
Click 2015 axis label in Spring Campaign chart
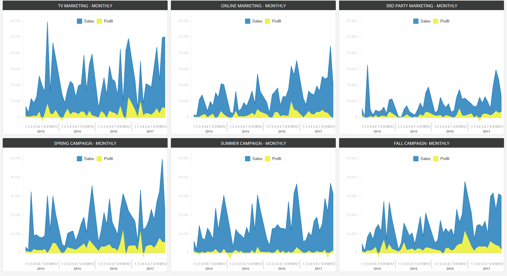(x=77, y=269)
